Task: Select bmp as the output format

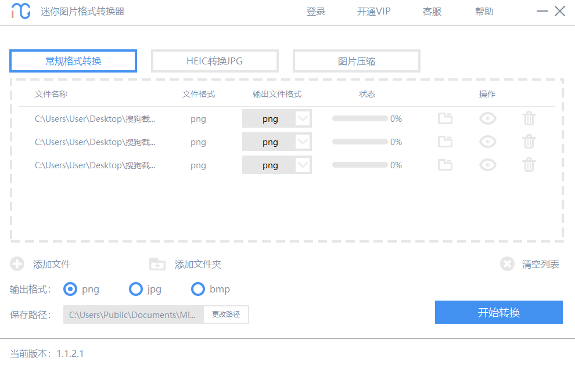Action: (x=198, y=289)
